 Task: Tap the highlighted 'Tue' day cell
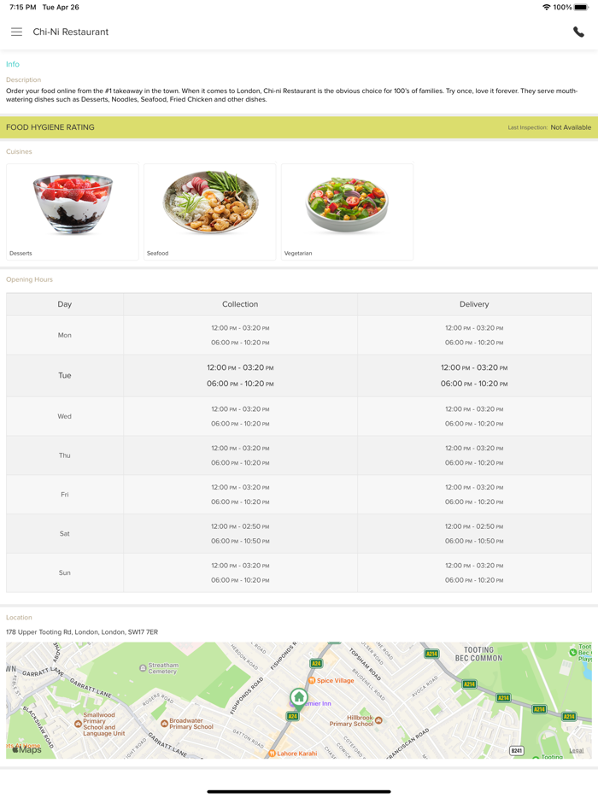click(x=65, y=376)
